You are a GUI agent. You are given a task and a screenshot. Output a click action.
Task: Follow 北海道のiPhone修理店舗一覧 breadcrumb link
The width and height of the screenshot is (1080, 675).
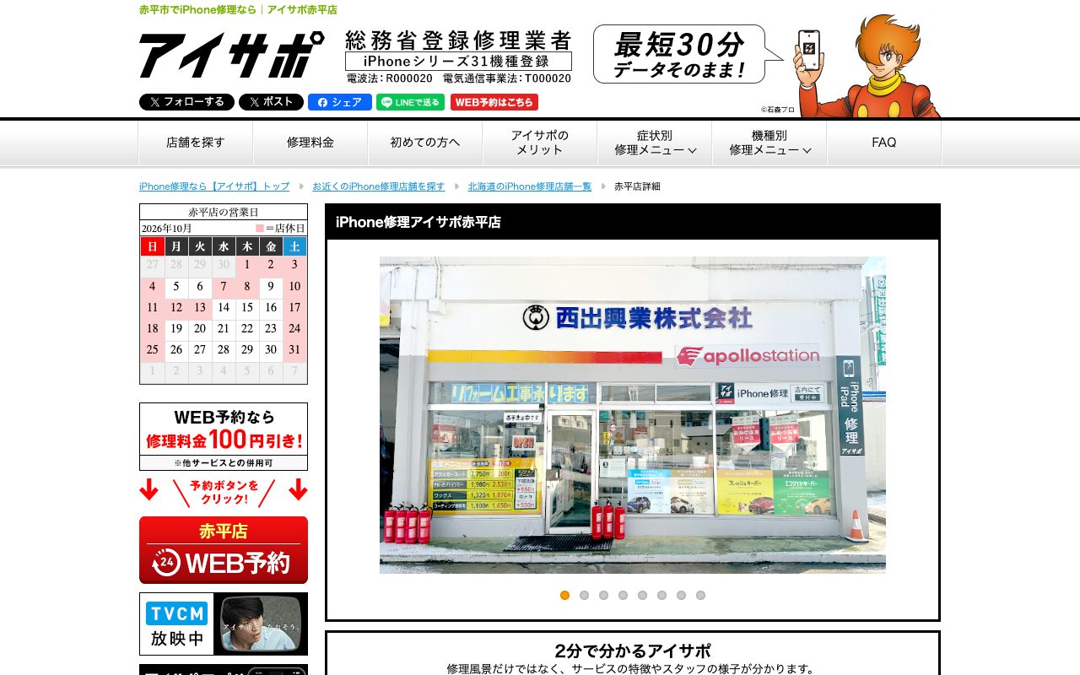click(530, 186)
